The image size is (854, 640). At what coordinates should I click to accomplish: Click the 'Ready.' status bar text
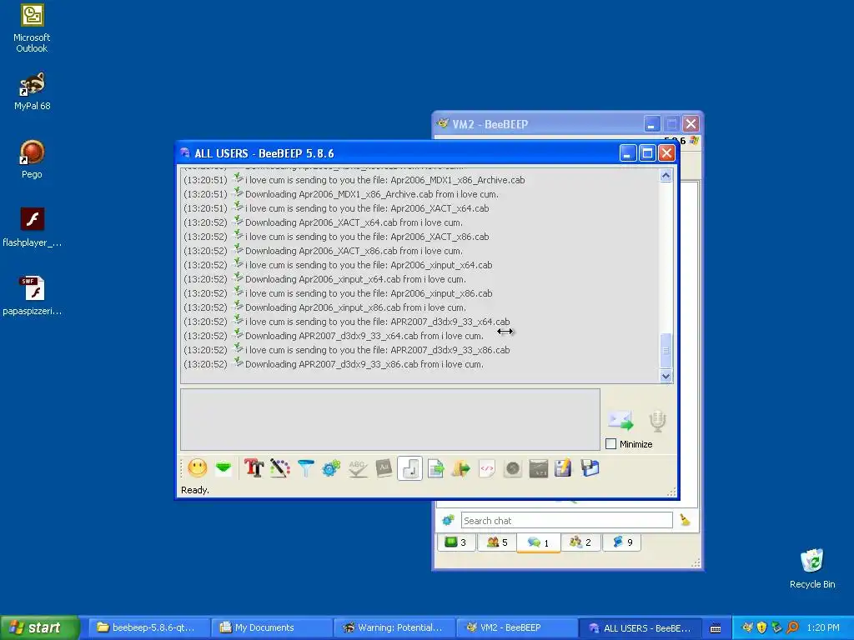(x=195, y=490)
